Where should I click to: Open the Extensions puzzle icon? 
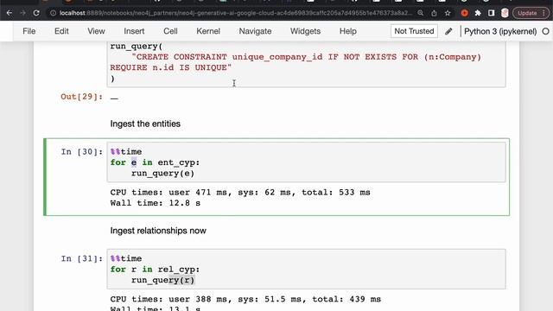[x=478, y=13]
